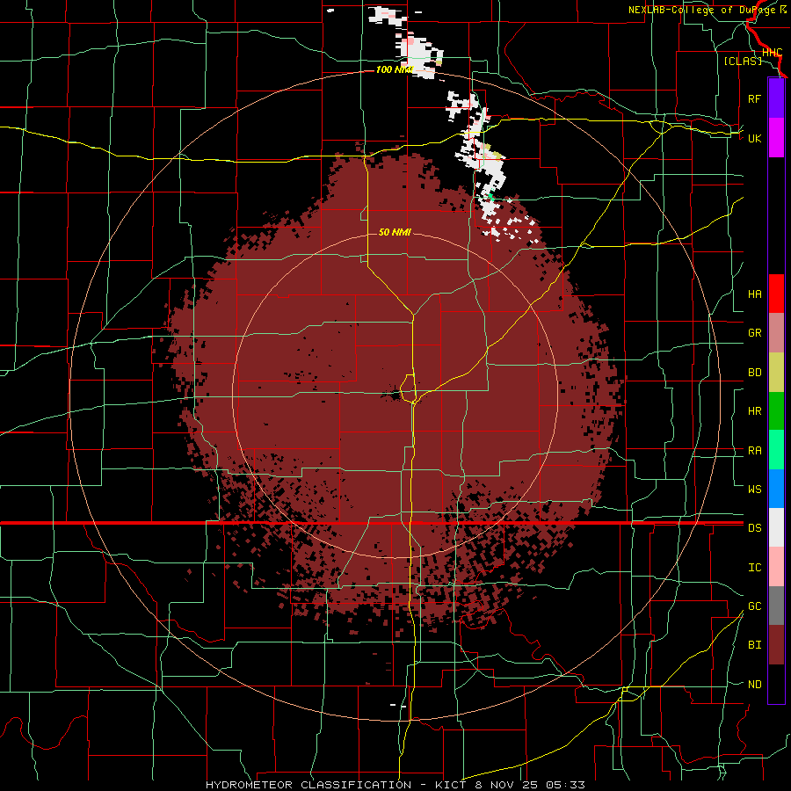Select the BI legend label

coord(754,645)
